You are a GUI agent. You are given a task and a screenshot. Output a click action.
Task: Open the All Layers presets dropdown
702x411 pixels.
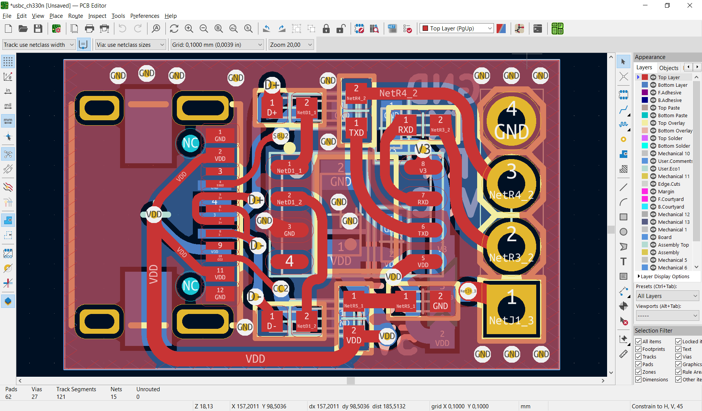coord(667,296)
